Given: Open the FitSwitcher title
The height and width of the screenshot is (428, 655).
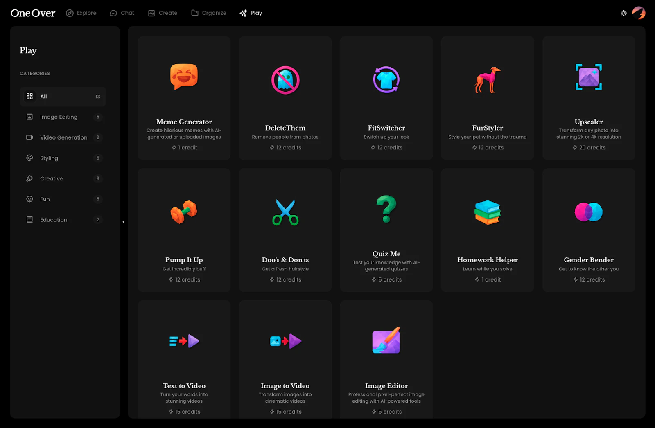Looking at the screenshot, I should tap(386, 128).
